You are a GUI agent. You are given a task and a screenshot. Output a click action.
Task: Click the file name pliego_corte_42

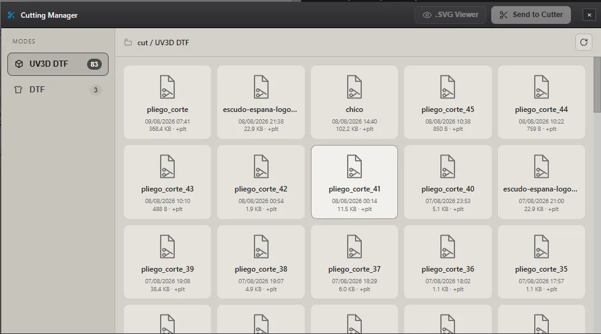point(261,189)
